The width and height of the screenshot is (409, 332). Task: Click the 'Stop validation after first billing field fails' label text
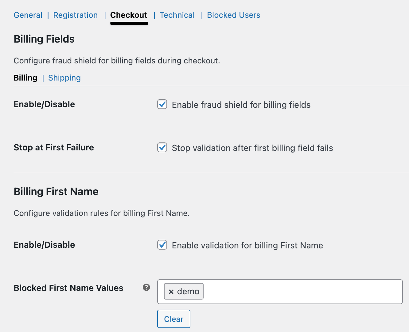point(252,148)
